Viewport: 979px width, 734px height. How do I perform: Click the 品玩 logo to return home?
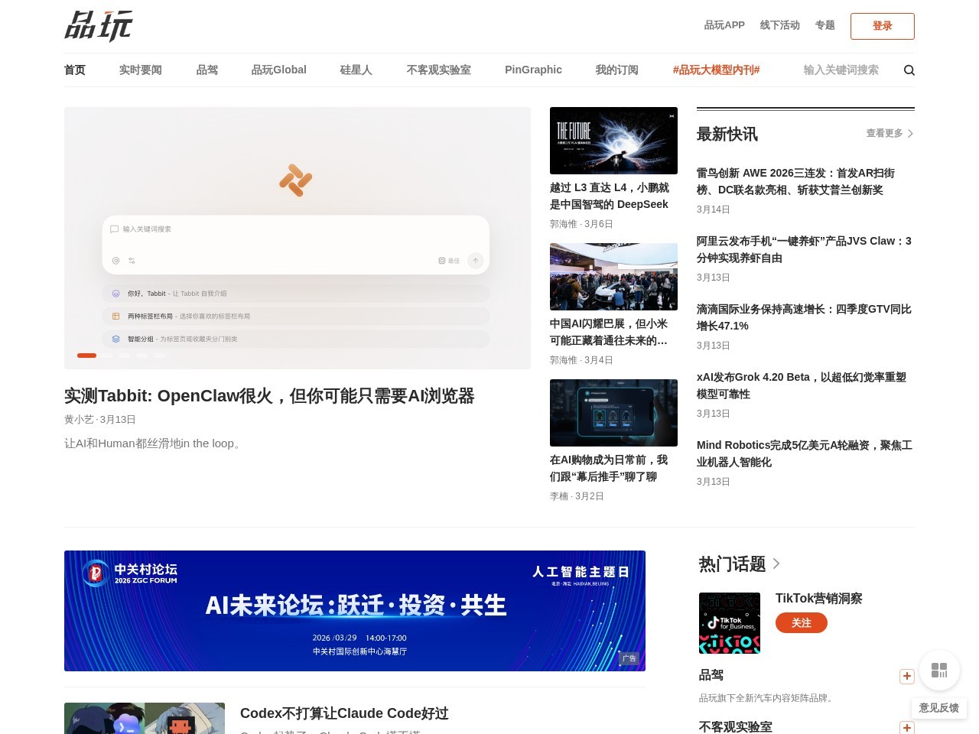click(x=99, y=26)
